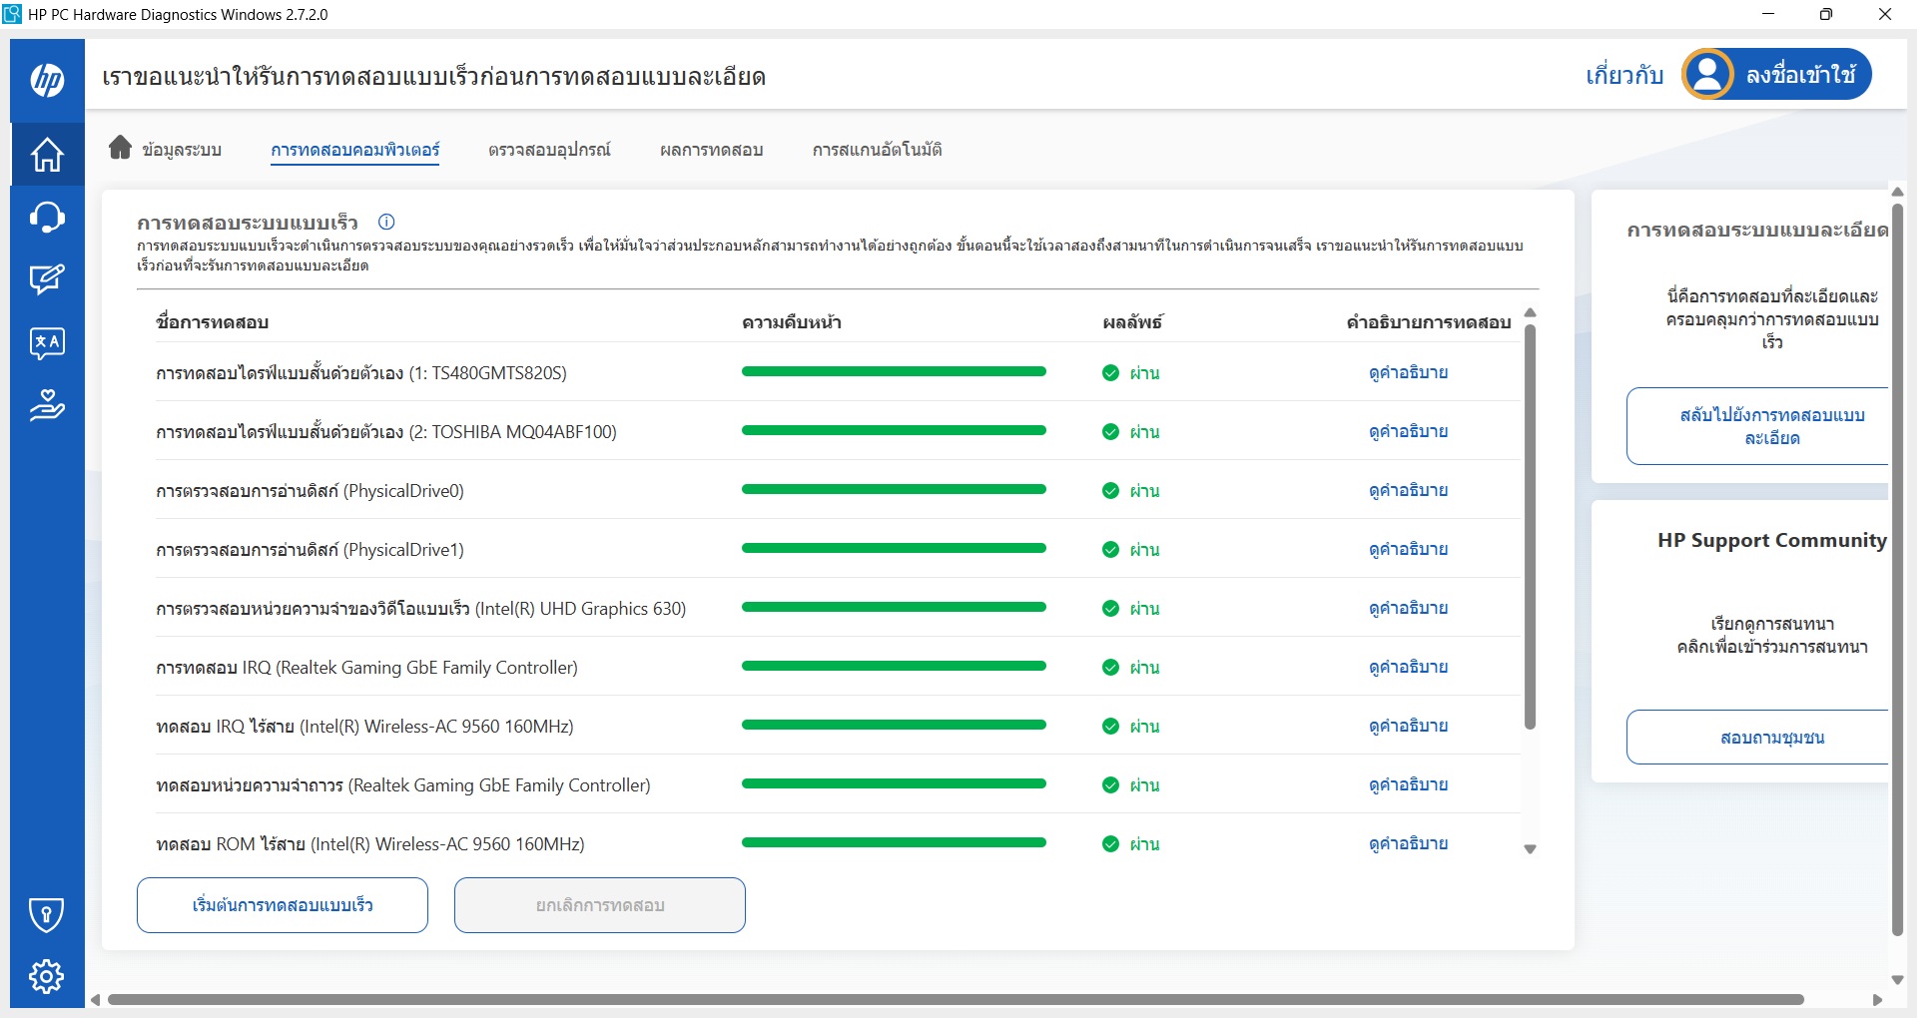The height and width of the screenshot is (1018, 1917).
Task: Open ดูคำอธิบาย for การทดสอบ IRQ Realtek row
Action: 1408,667
